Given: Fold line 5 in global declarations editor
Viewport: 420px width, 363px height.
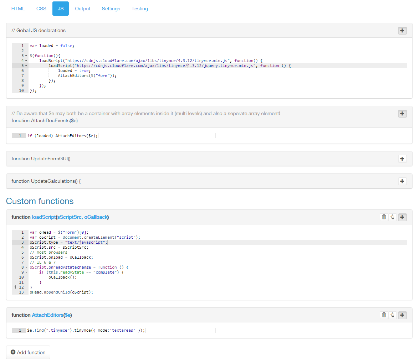Looking at the screenshot, I should coord(26,66).
